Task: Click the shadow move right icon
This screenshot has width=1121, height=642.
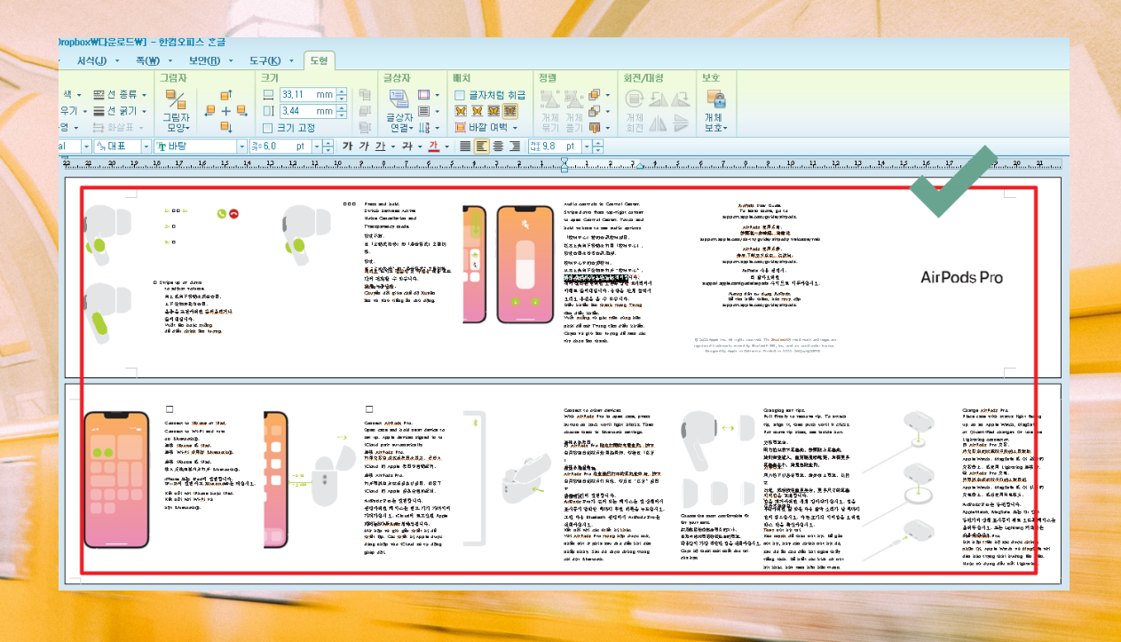Action: (242, 110)
